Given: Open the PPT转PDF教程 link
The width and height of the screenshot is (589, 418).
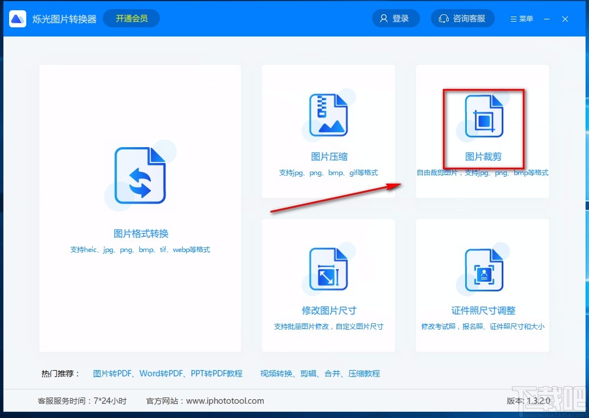Looking at the screenshot, I should [x=215, y=373].
